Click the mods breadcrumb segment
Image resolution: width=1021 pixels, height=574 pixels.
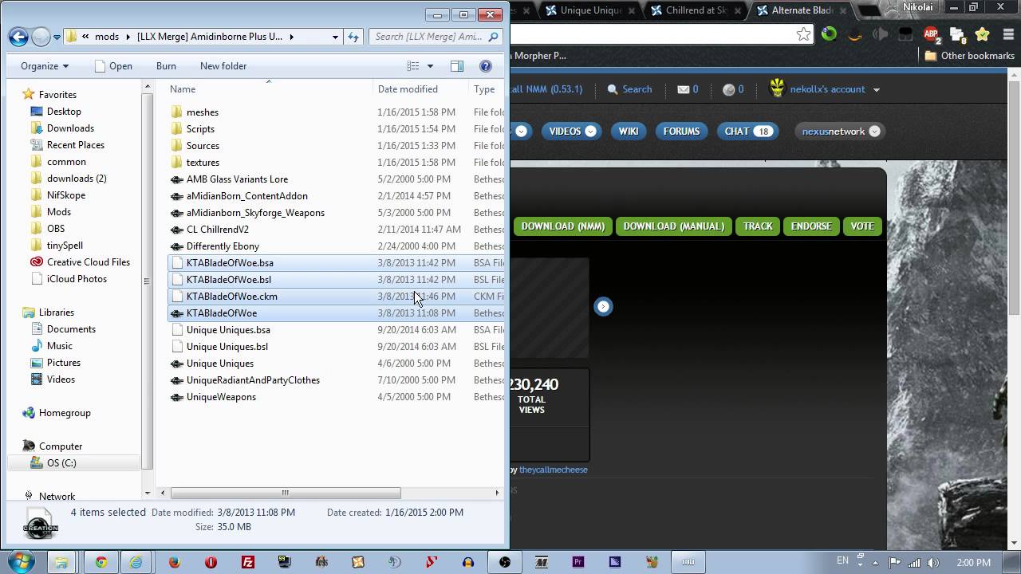click(x=106, y=37)
